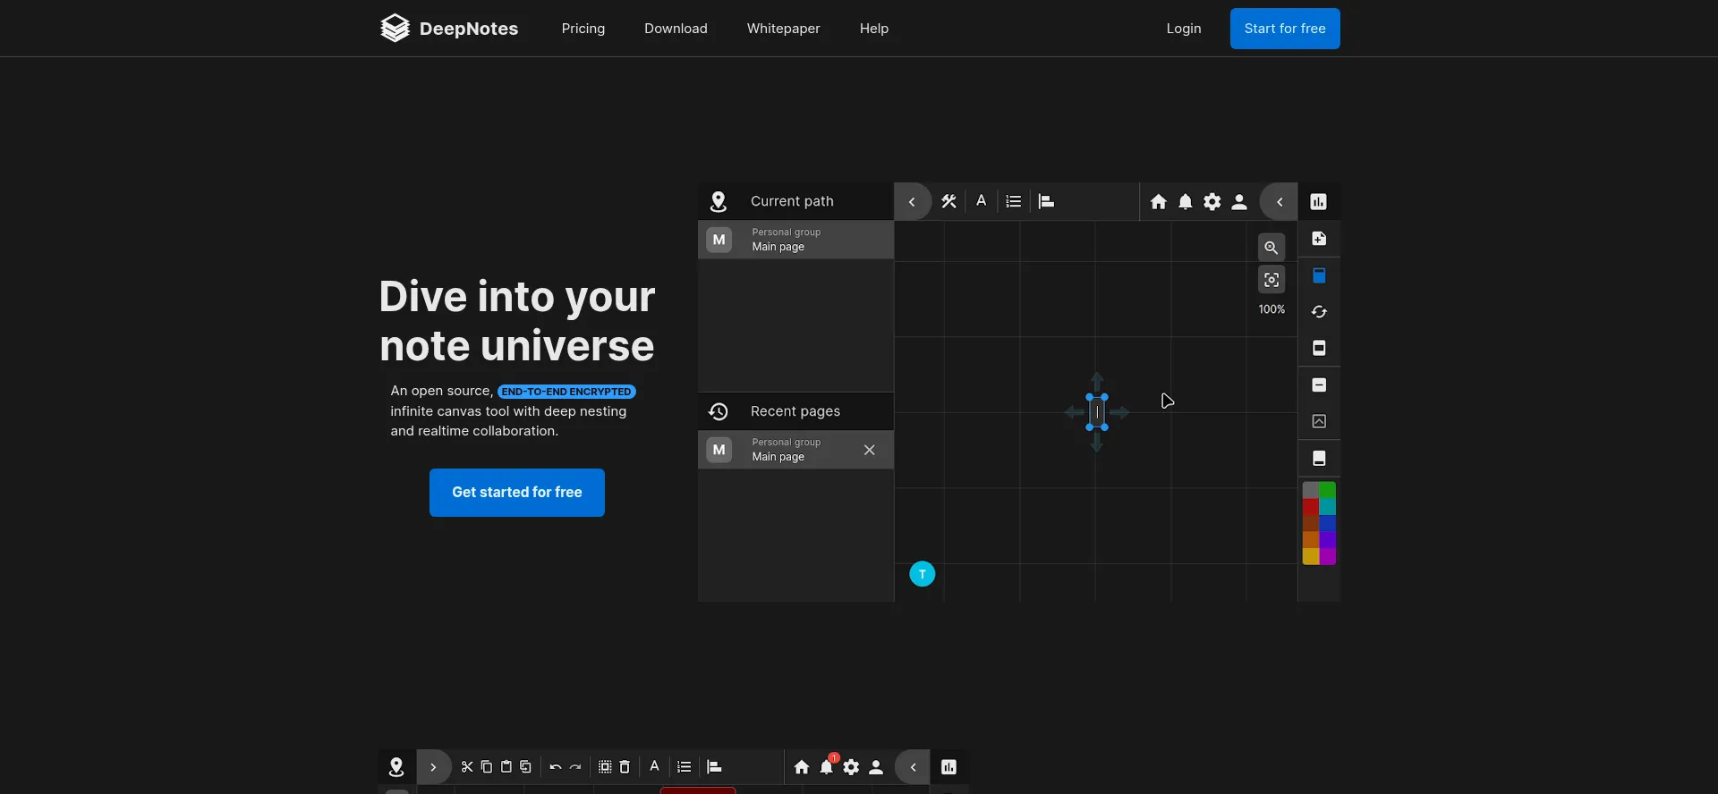Open settings gear in lower toolbar
The height and width of the screenshot is (794, 1718).
[x=852, y=767]
